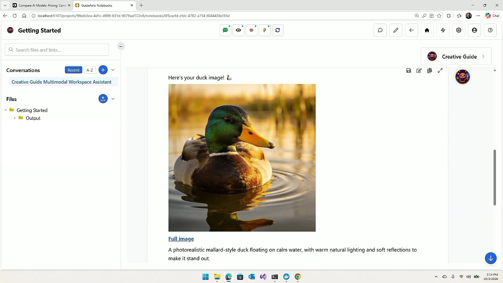The image size is (503, 283).
Task: Toggle the eye vision mode
Action: tap(239, 30)
